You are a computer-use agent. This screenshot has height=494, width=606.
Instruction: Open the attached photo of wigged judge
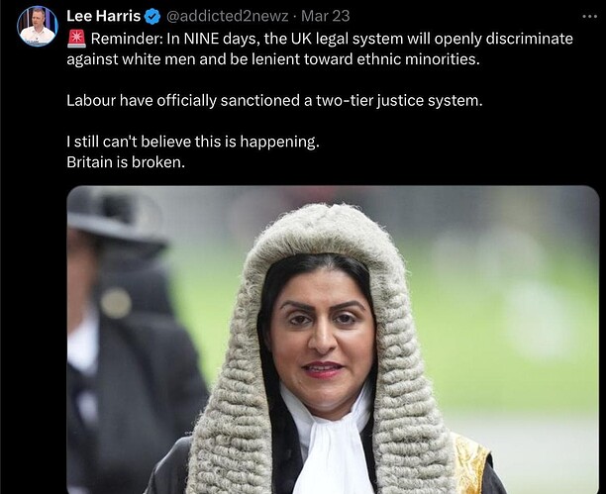333,340
